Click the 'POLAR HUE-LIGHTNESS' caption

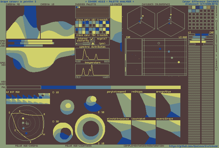pyautogui.click(x=78, y=146)
